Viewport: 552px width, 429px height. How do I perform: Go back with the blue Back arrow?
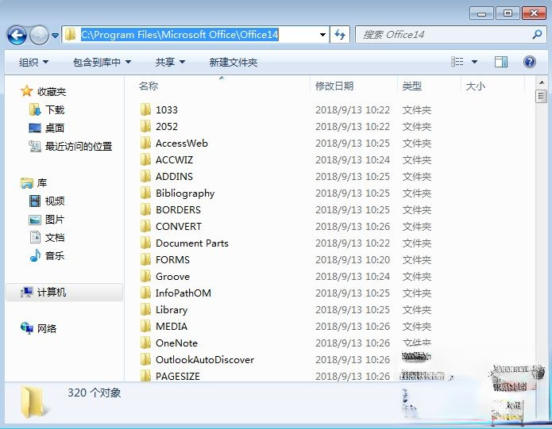click(17, 35)
